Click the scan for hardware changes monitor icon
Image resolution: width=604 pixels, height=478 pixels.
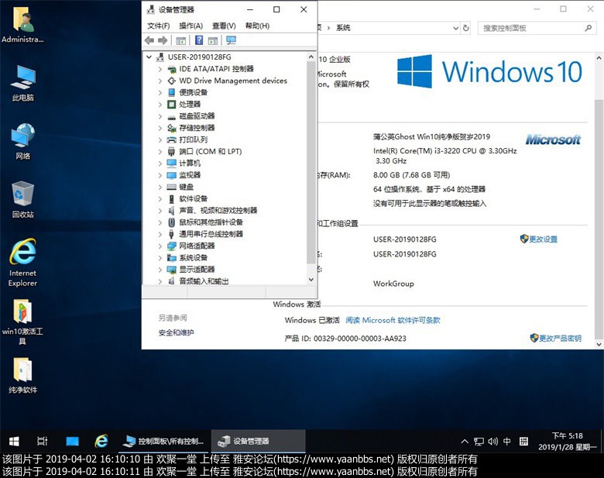pyautogui.click(x=231, y=40)
